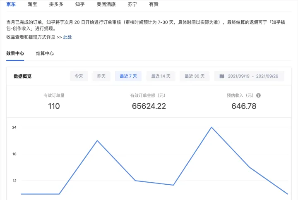Edit the start date 2021/09/19
The width and height of the screenshot is (298, 200).
(x=239, y=76)
